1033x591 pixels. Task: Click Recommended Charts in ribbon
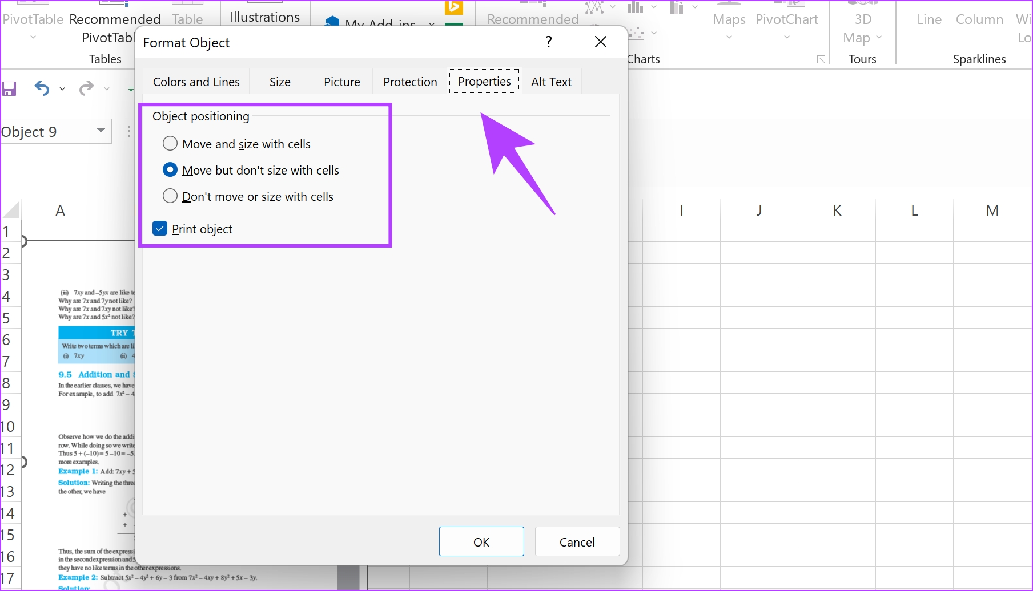[533, 19]
